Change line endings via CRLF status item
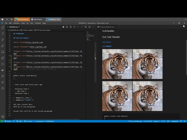 click(168, 121)
